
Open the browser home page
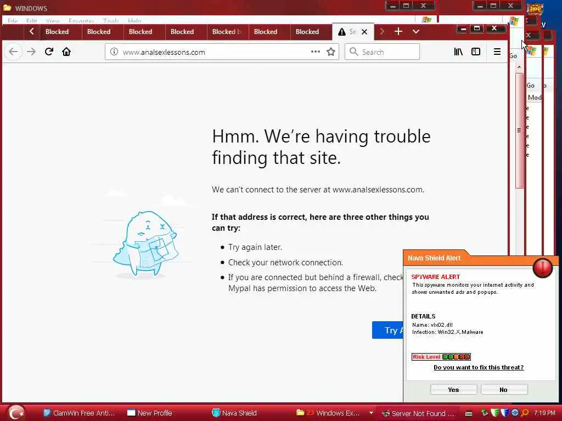(66, 52)
